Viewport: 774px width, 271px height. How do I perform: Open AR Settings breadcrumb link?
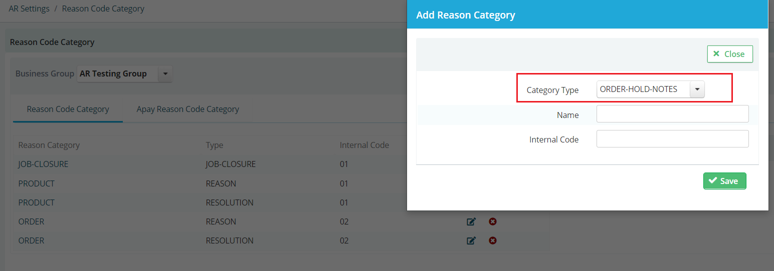pyautogui.click(x=29, y=9)
